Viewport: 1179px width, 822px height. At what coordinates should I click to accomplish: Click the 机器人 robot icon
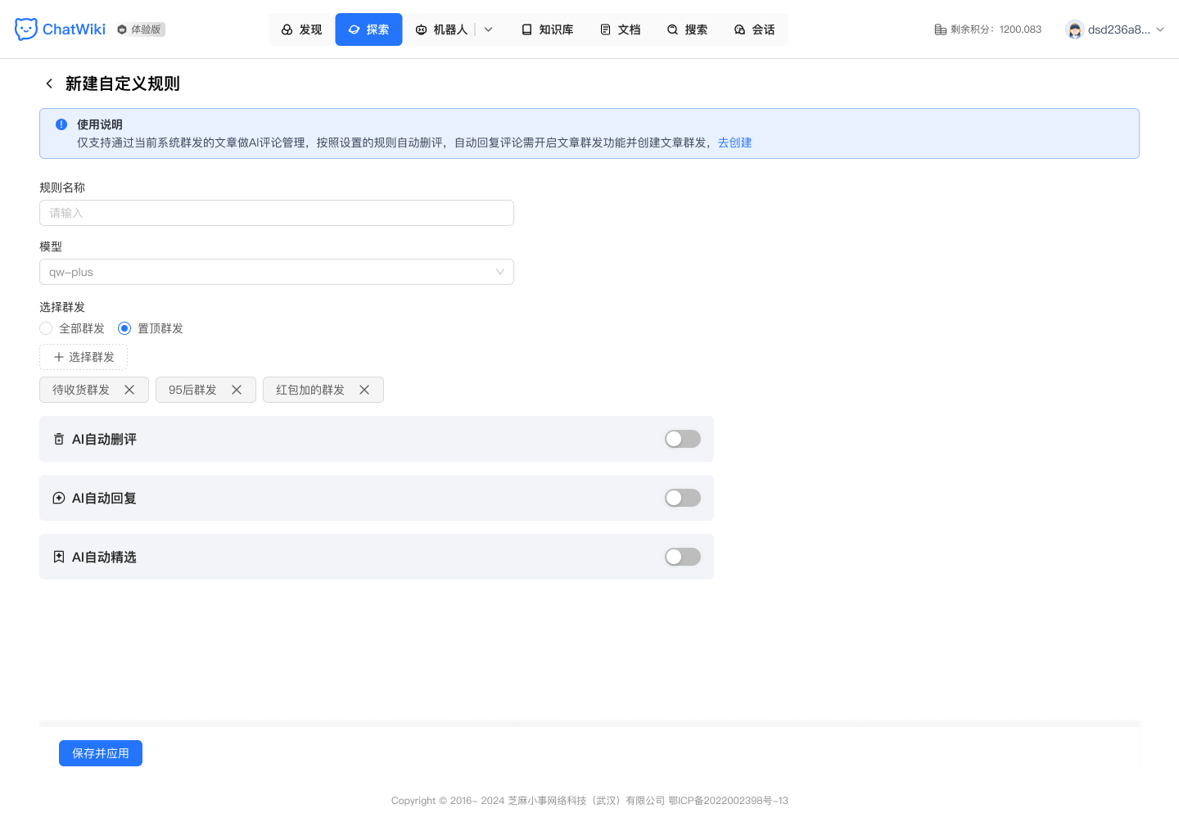(422, 29)
